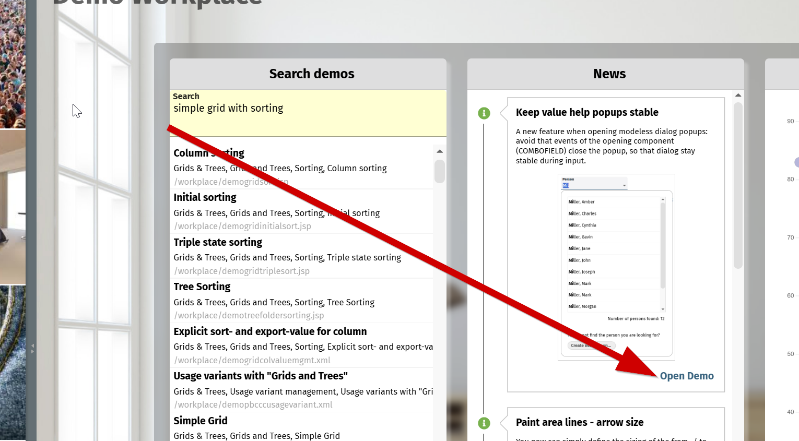Open the Open Demo link in the news card
Image resolution: width=799 pixels, height=441 pixels.
[x=686, y=376]
